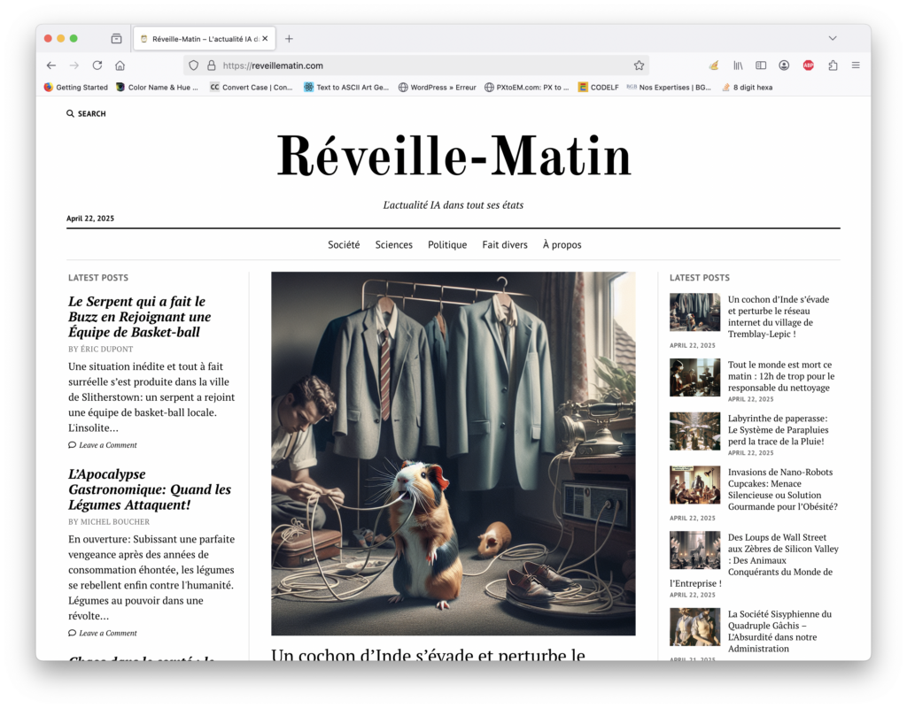907x708 pixels.
Task: Show the sidebar panel icon
Action: (761, 65)
